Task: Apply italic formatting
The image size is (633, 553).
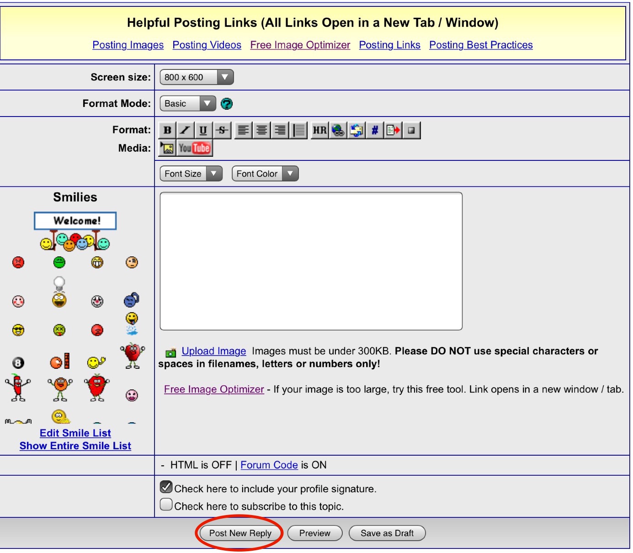Action: pos(186,130)
